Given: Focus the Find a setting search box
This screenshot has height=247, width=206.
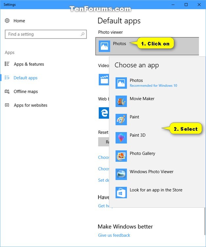Looking at the screenshot, I should click(46, 34).
